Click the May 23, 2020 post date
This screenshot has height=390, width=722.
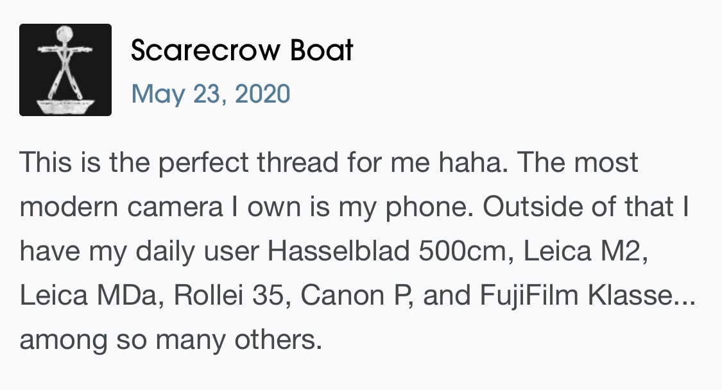click(x=211, y=94)
